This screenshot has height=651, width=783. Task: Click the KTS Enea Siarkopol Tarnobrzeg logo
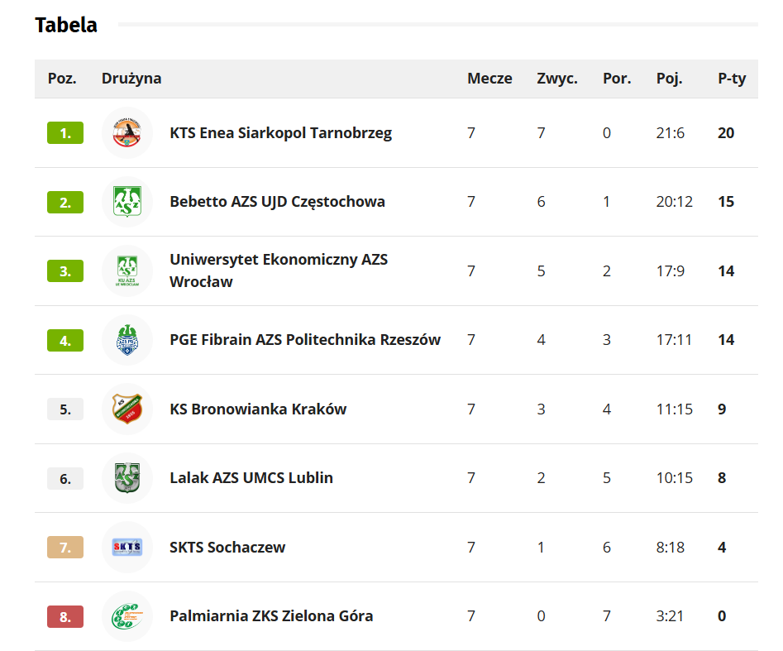point(127,133)
